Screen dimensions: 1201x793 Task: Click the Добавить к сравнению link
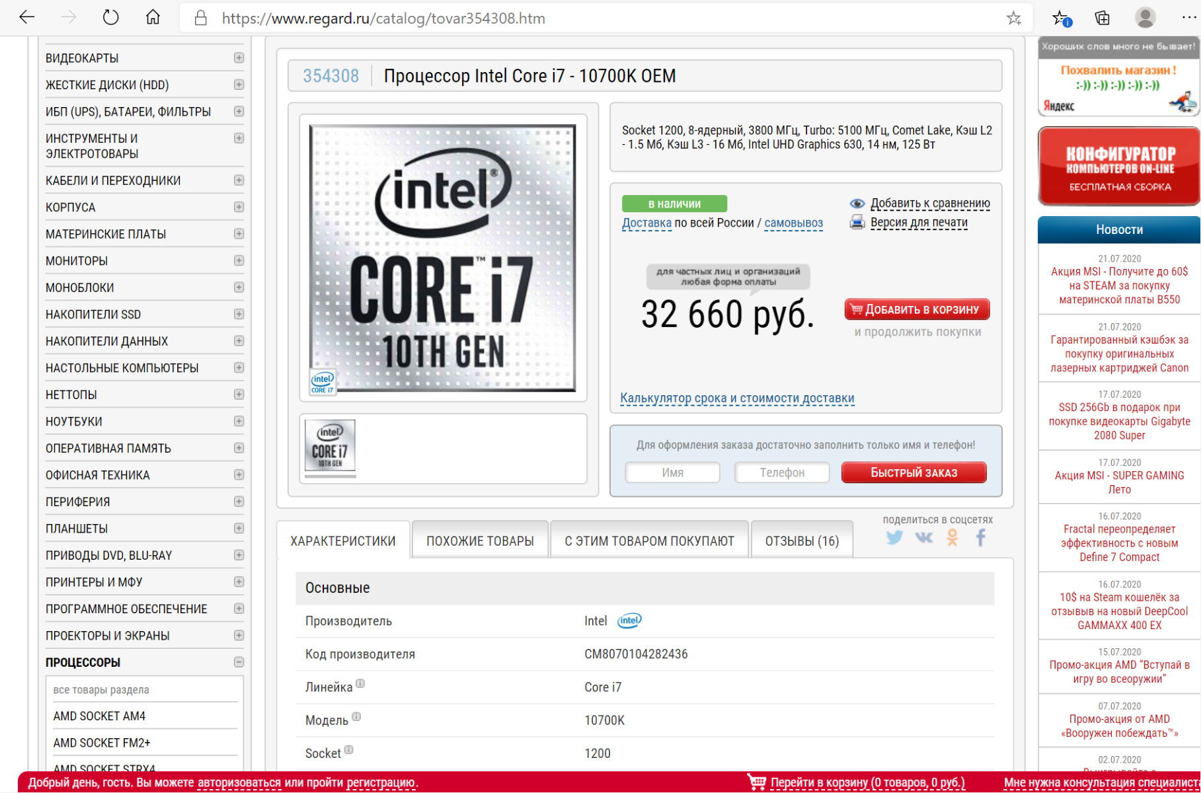pyautogui.click(x=930, y=204)
